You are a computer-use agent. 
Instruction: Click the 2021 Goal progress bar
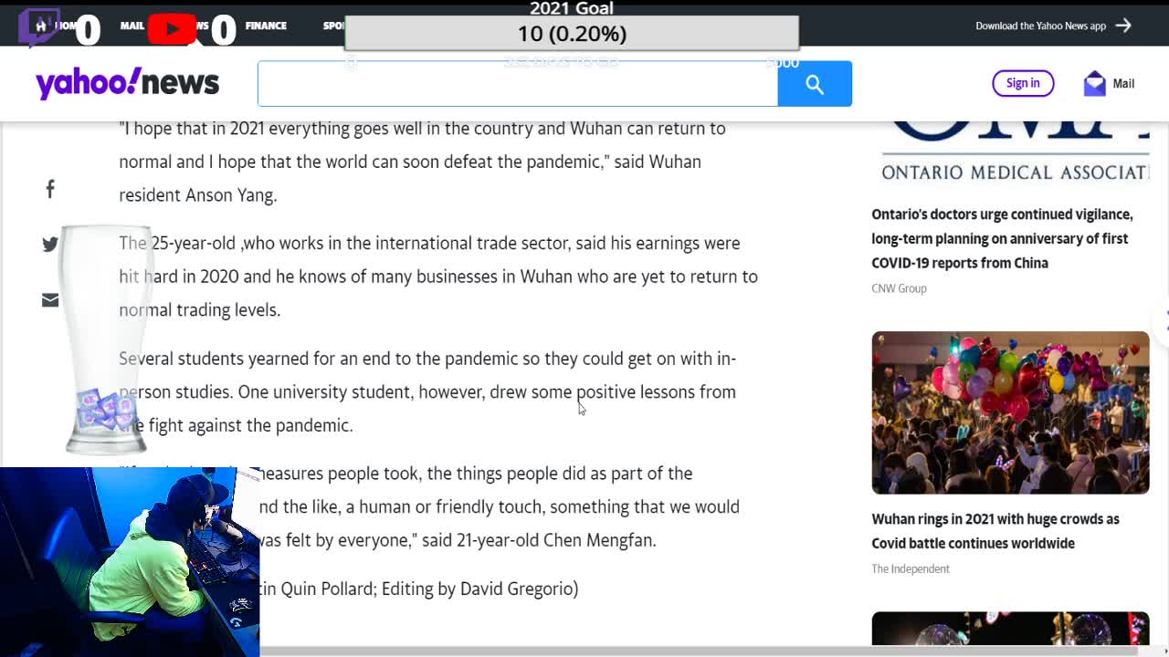pyautogui.click(x=572, y=34)
